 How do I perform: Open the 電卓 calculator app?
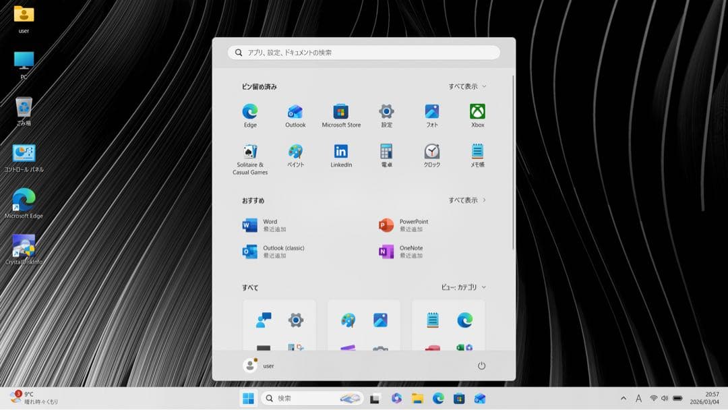[x=386, y=156]
